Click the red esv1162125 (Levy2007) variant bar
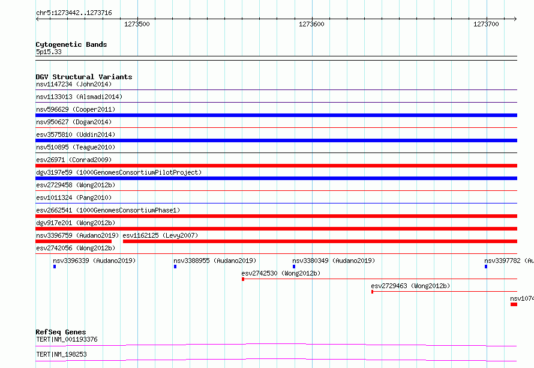 (x=320, y=241)
